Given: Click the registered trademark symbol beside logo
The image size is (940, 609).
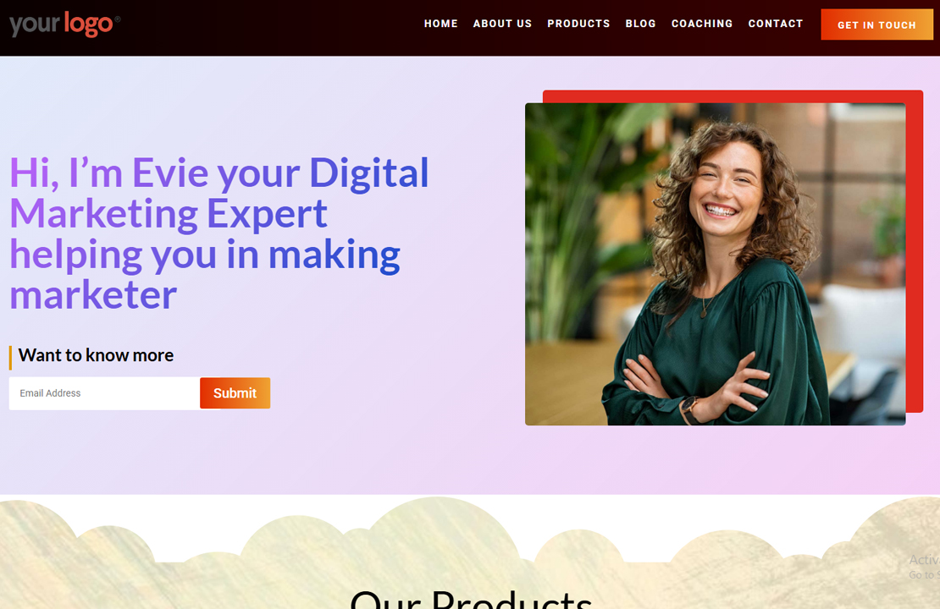Looking at the screenshot, I should pyautogui.click(x=118, y=19).
